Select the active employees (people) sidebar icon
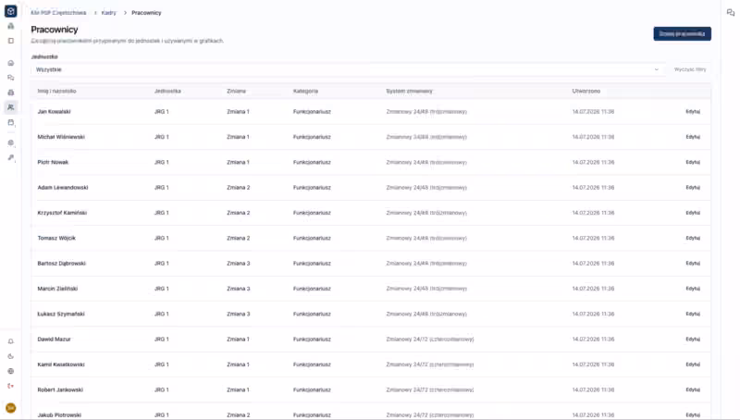Image resolution: width=740 pixels, height=420 pixels. [11, 107]
